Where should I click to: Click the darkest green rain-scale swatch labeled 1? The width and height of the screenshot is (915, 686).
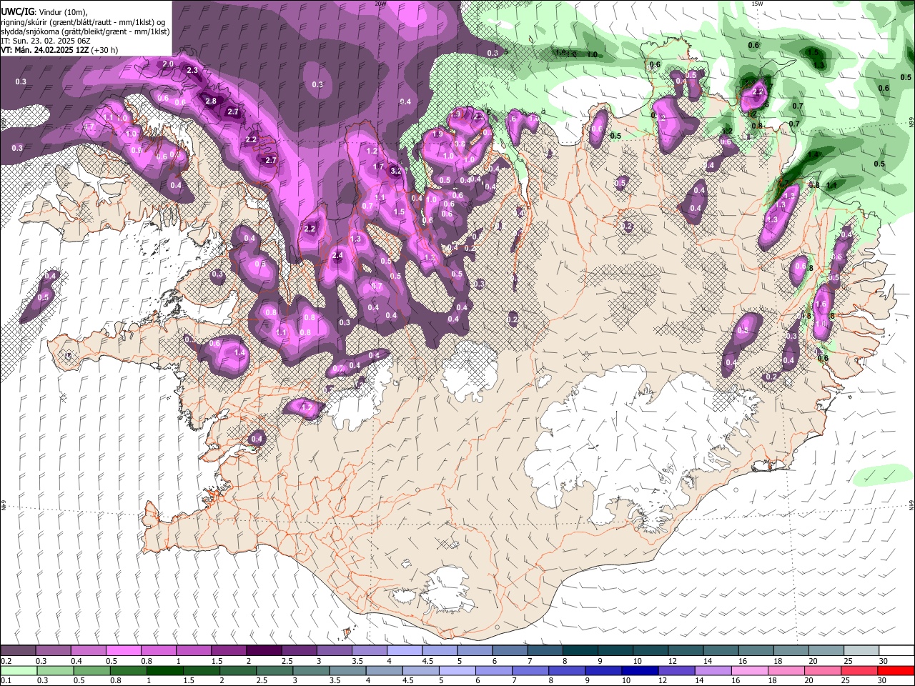(x=165, y=670)
